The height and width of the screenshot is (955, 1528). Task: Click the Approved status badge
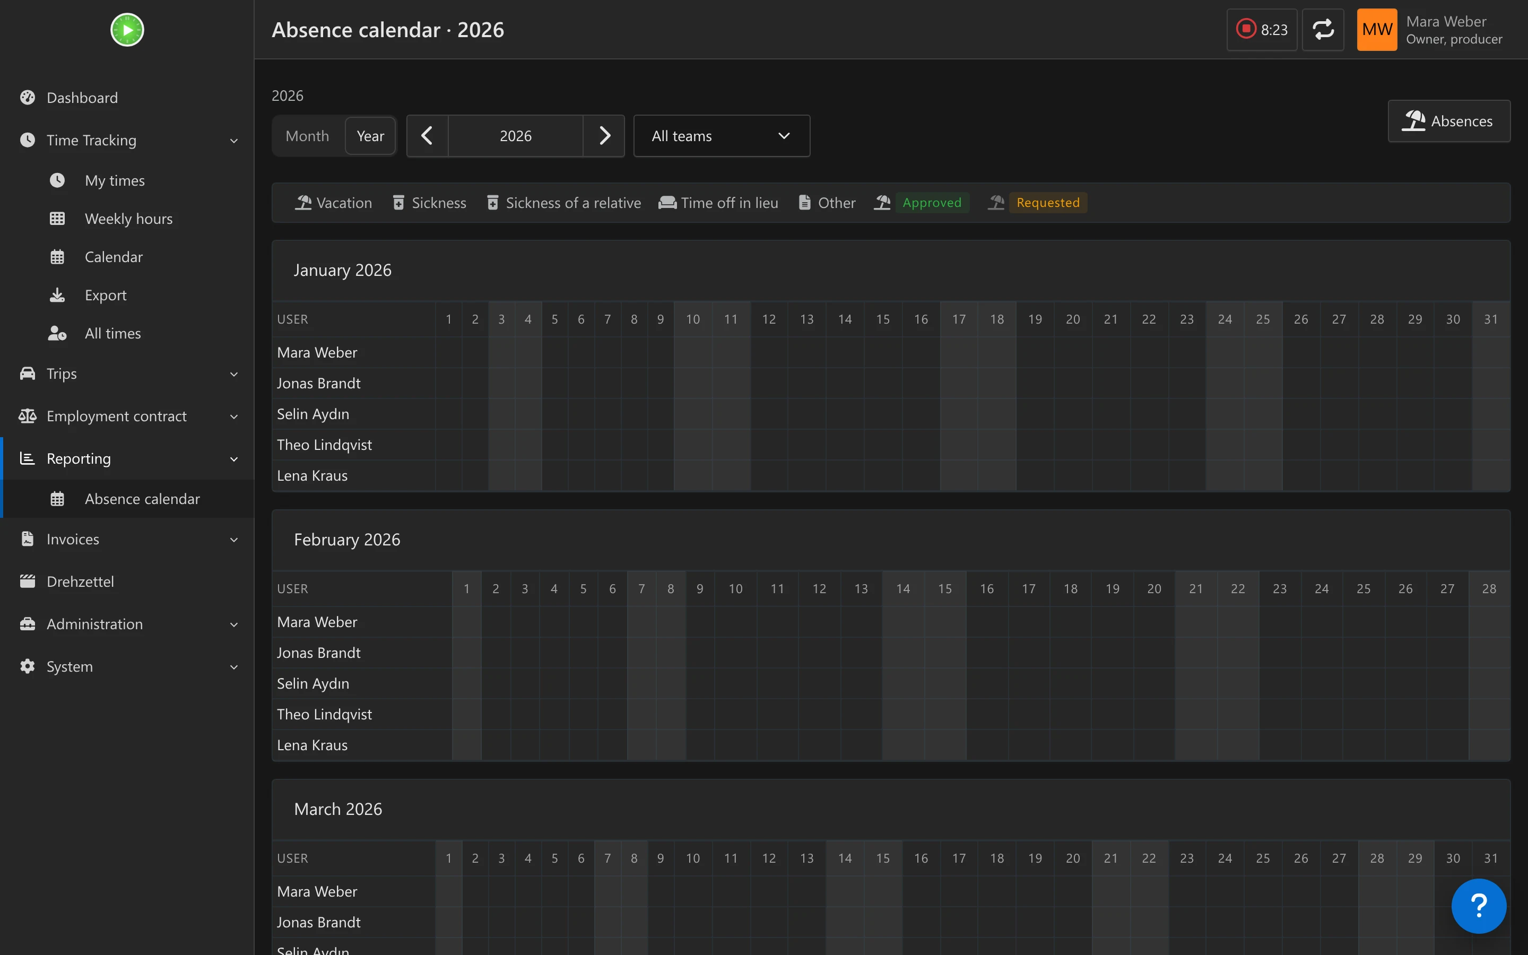click(x=932, y=203)
